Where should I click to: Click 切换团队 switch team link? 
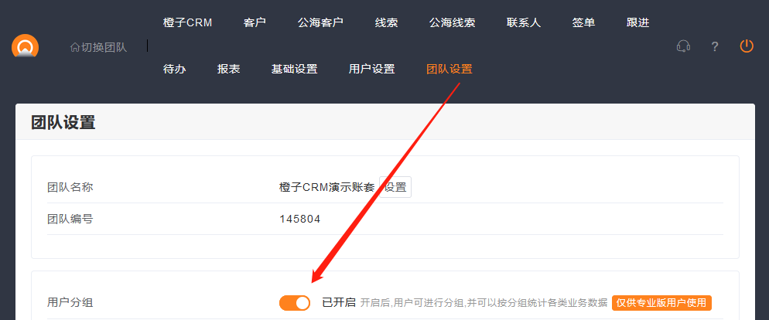click(98, 47)
